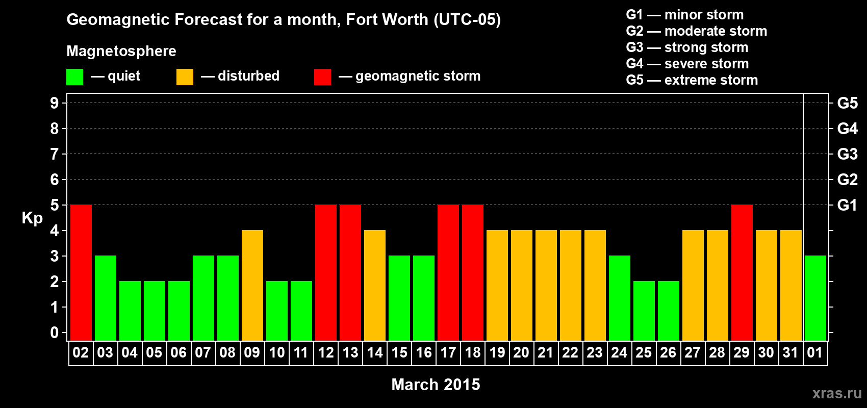
Task: Click the 'quiet' legend label
Action: coord(124,76)
